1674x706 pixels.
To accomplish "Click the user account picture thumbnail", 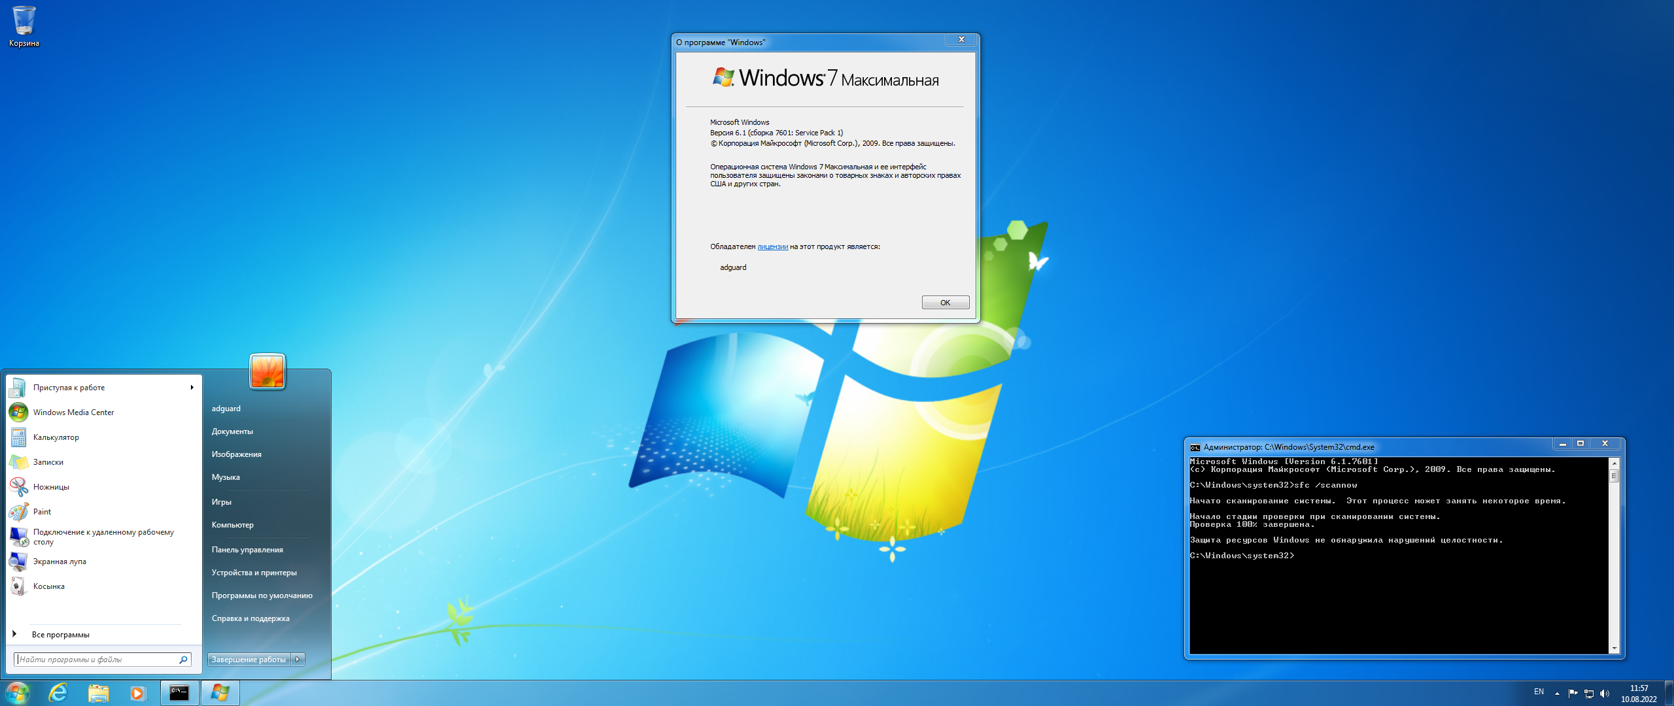I will 267,371.
